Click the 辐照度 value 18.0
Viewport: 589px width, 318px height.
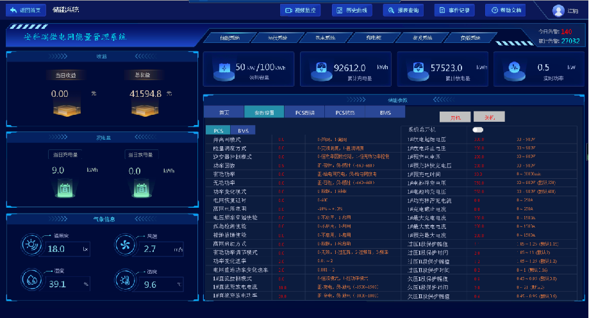tap(56, 249)
